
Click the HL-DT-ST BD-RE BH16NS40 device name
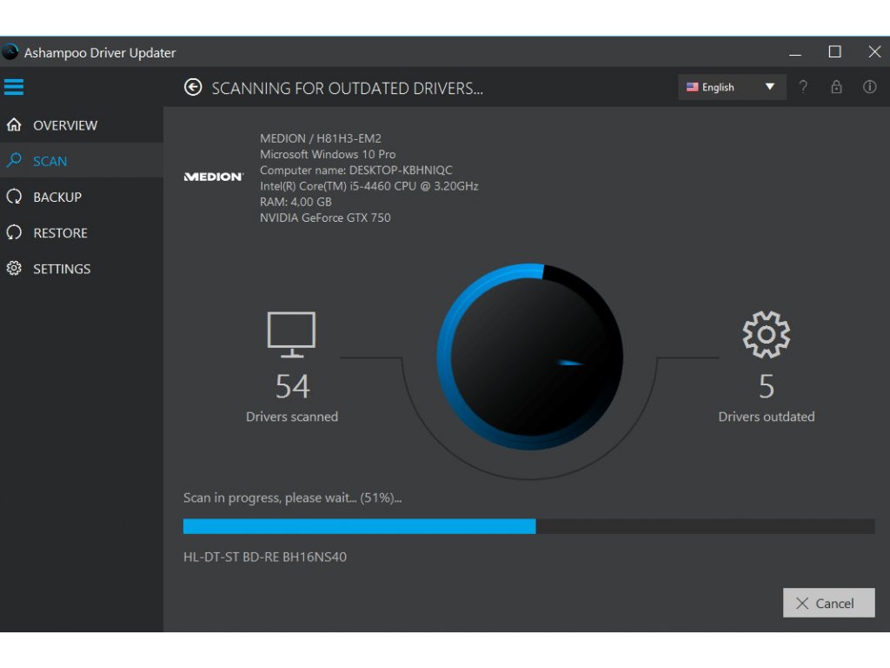pyautogui.click(x=264, y=557)
